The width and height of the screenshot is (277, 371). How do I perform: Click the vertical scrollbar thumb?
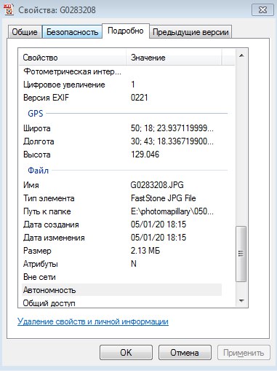tap(241, 254)
